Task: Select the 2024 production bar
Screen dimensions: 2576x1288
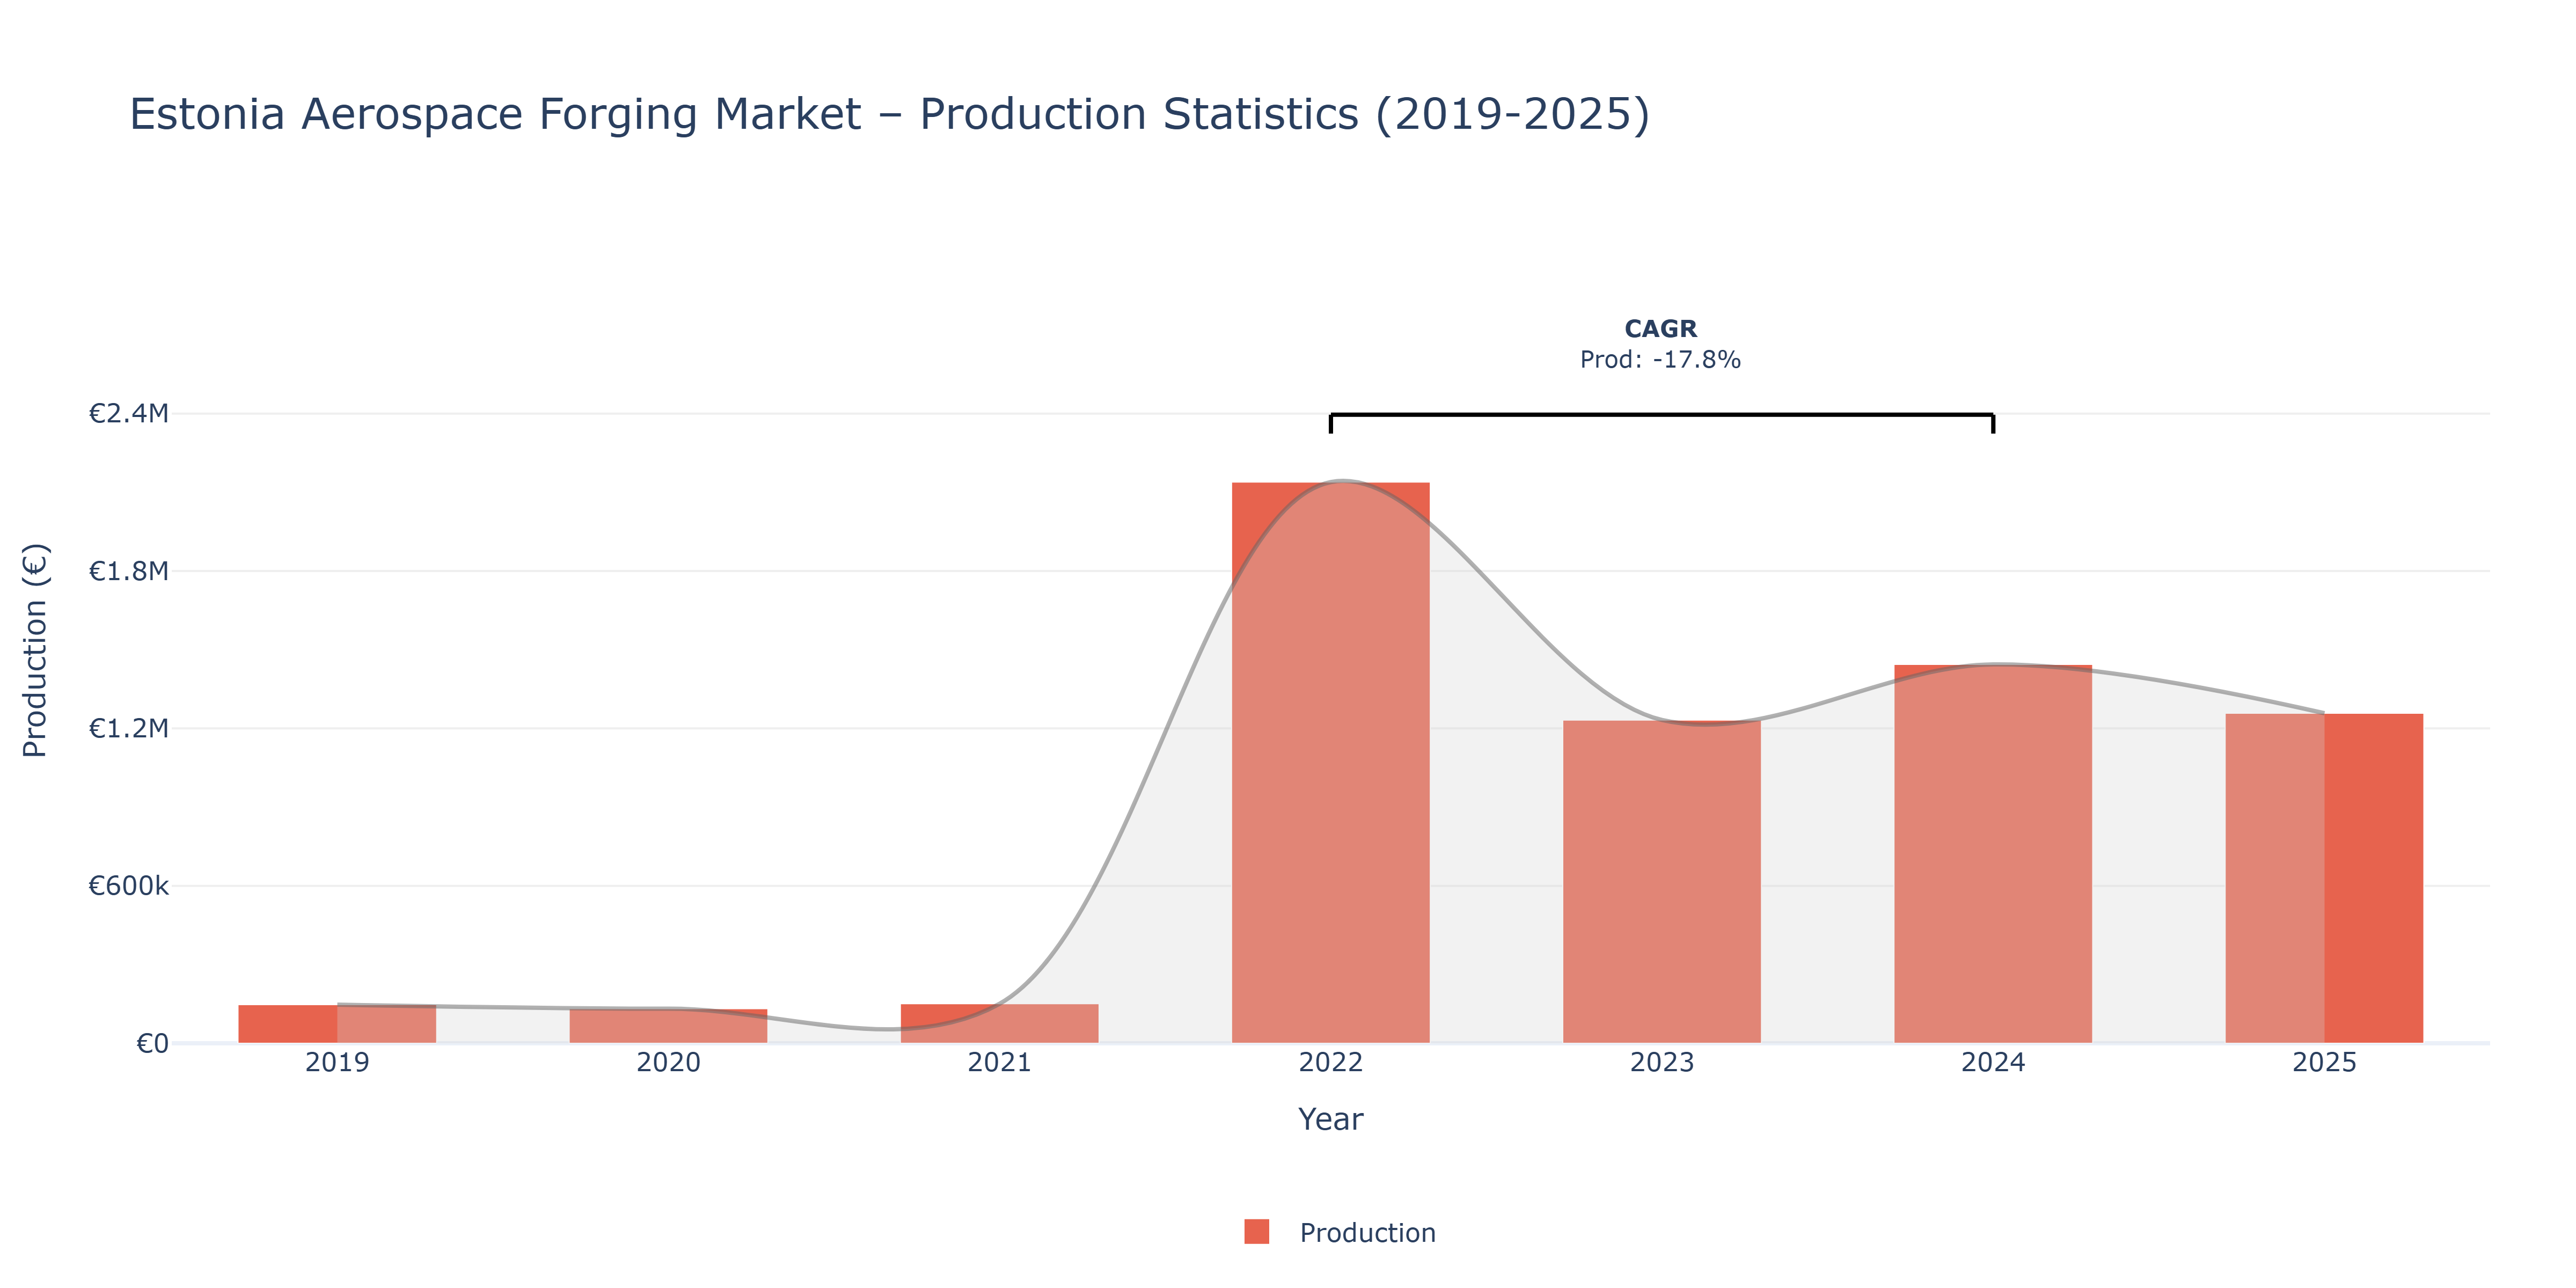Action: point(1992,854)
